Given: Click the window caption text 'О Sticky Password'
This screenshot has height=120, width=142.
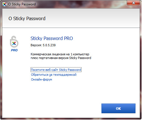Looking at the screenshot, I should click(22, 4).
